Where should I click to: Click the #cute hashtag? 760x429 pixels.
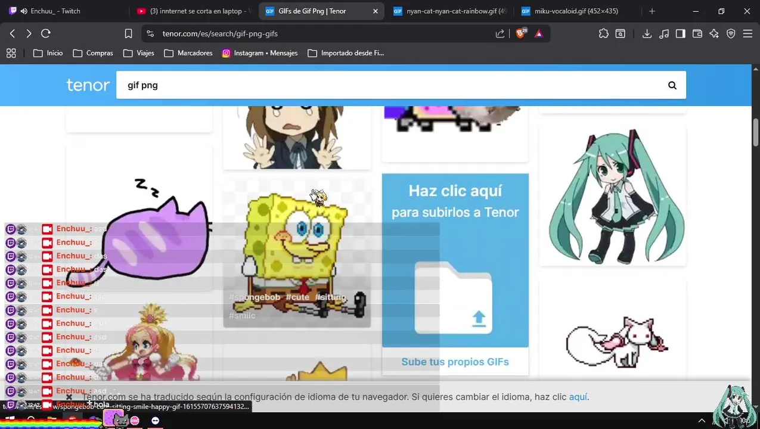(297, 297)
